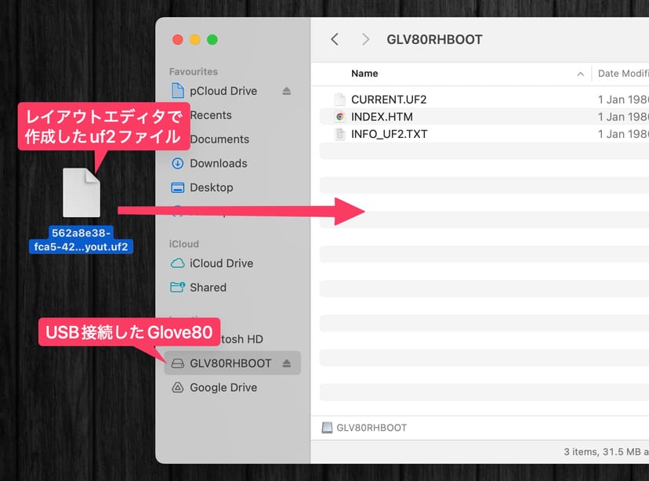Open the Shared folder in sidebar
This screenshot has width=649, height=481.
(x=208, y=288)
